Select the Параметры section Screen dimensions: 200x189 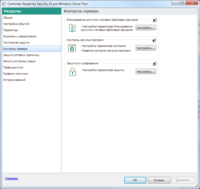(31, 30)
